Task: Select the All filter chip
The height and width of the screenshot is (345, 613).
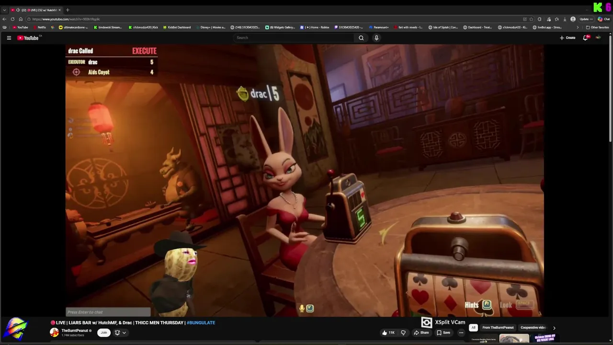Action: click(473, 328)
